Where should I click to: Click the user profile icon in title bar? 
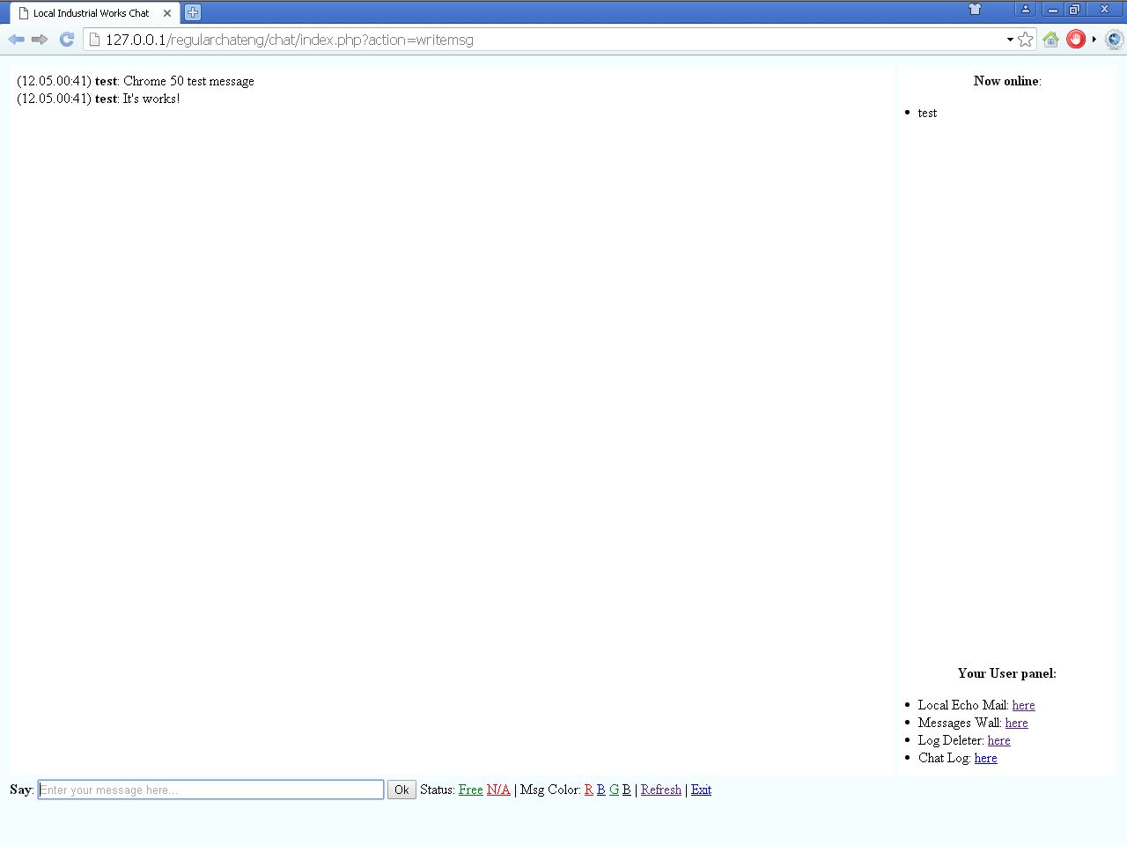click(x=1025, y=10)
